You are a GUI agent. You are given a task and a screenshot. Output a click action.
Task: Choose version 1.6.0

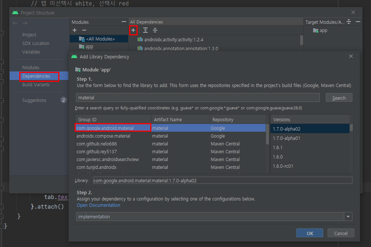310,157
